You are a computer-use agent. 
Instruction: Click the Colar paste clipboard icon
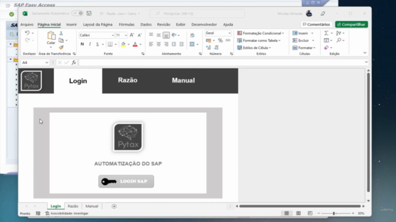click(51, 36)
